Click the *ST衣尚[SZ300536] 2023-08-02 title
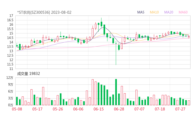The image size is (193, 115). pos(44,12)
